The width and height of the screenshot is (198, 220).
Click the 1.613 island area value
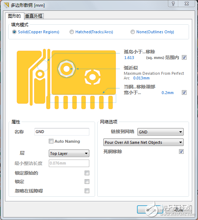(x=129, y=58)
